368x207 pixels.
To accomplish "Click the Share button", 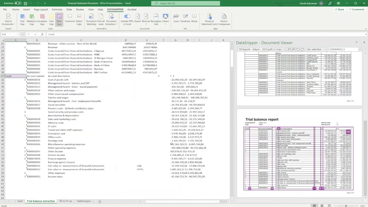I will point(339,9).
